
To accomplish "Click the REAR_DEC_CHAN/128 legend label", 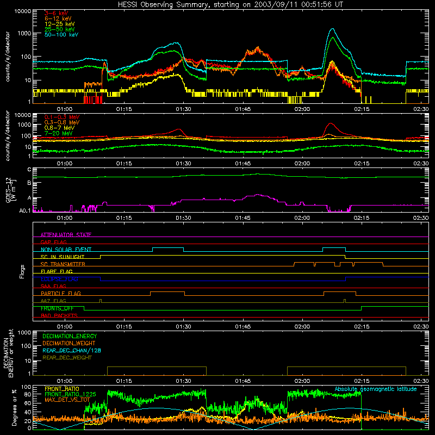I will coord(72,350).
